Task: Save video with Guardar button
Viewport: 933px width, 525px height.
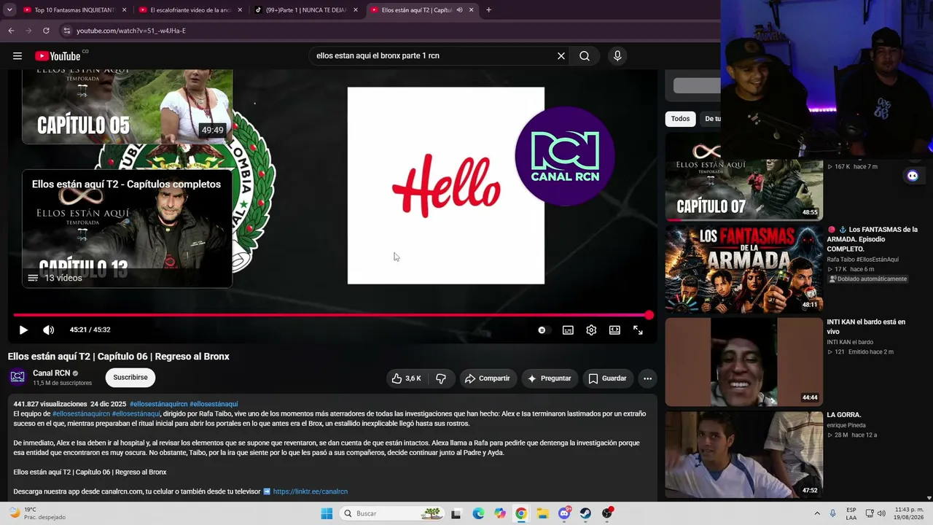Action: (608, 378)
